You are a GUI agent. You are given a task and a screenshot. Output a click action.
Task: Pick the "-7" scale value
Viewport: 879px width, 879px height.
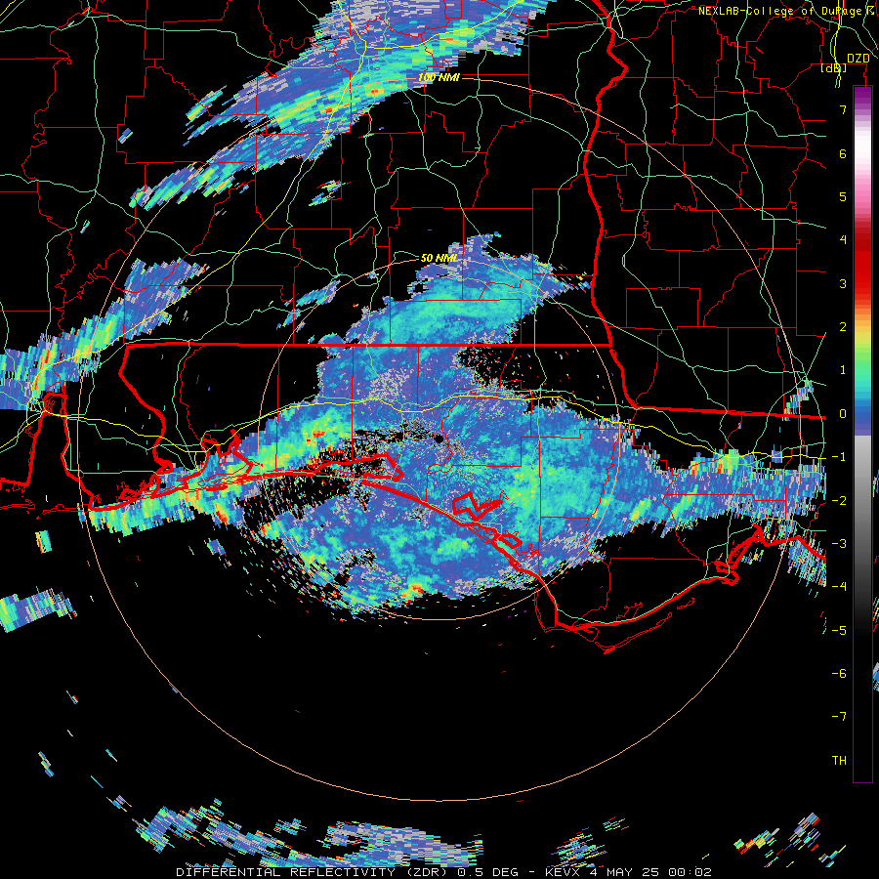click(x=839, y=717)
